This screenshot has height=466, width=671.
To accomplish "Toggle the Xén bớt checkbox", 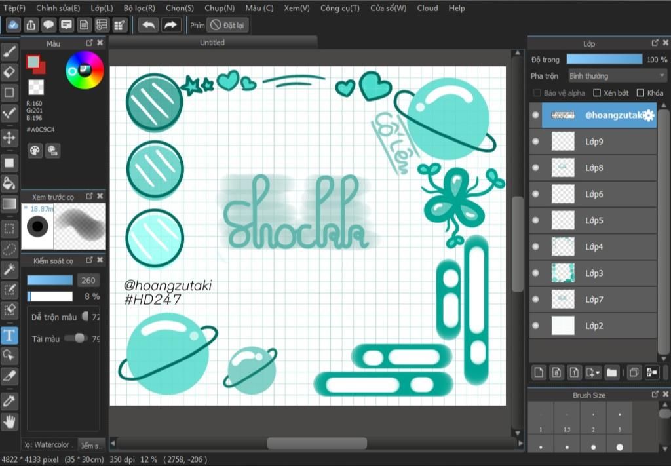I will coord(597,93).
